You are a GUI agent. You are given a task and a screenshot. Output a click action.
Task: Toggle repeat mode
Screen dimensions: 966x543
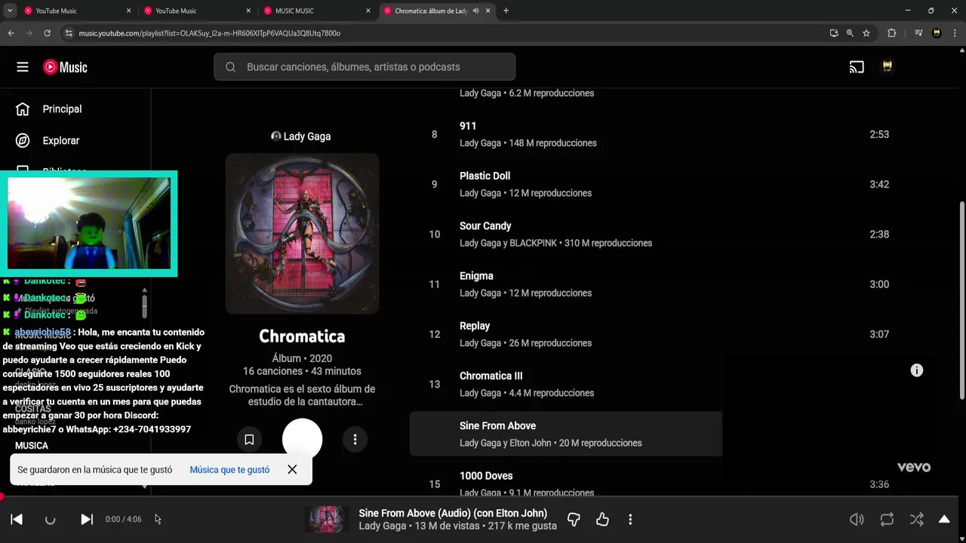tap(887, 519)
